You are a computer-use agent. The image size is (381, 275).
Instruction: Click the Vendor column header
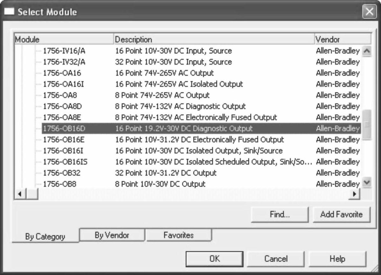343,39
